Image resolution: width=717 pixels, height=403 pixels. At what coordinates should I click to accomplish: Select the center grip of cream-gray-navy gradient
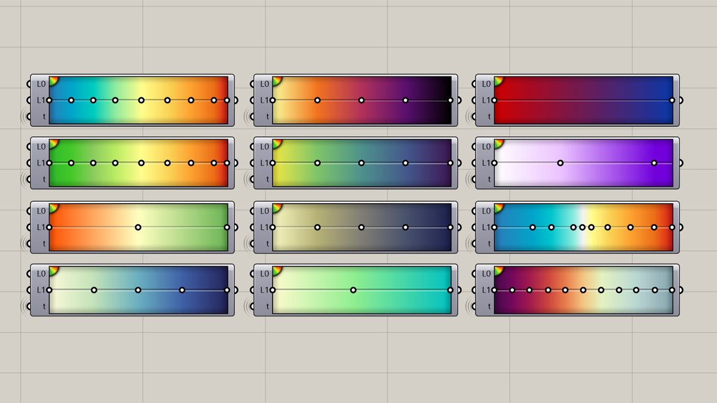coord(361,227)
